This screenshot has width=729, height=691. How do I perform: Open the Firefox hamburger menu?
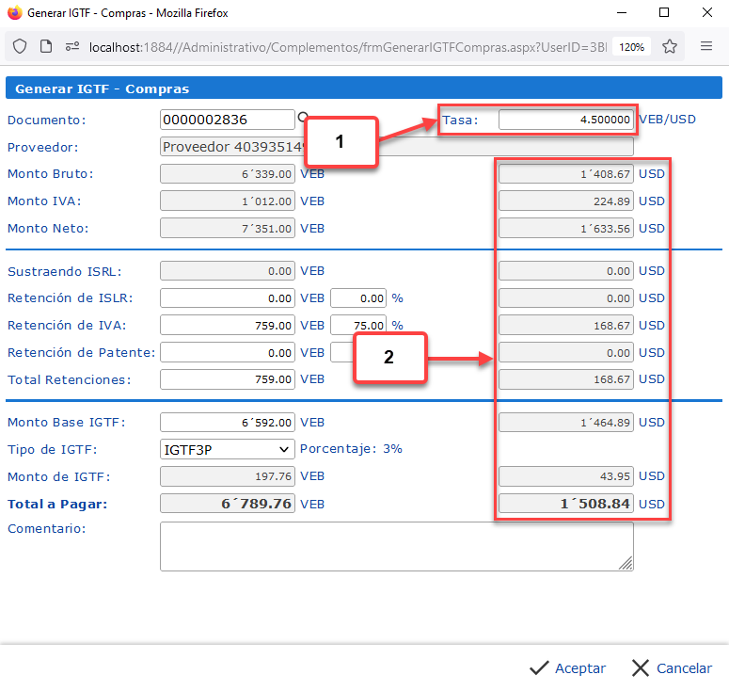pyautogui.click(x=706, y=46)
